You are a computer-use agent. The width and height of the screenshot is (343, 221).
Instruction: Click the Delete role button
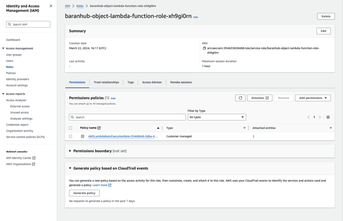click(326, 16)
